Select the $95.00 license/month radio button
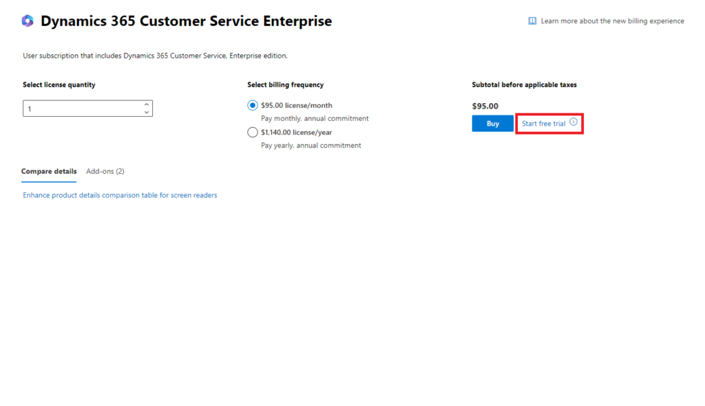 (253, 106)
